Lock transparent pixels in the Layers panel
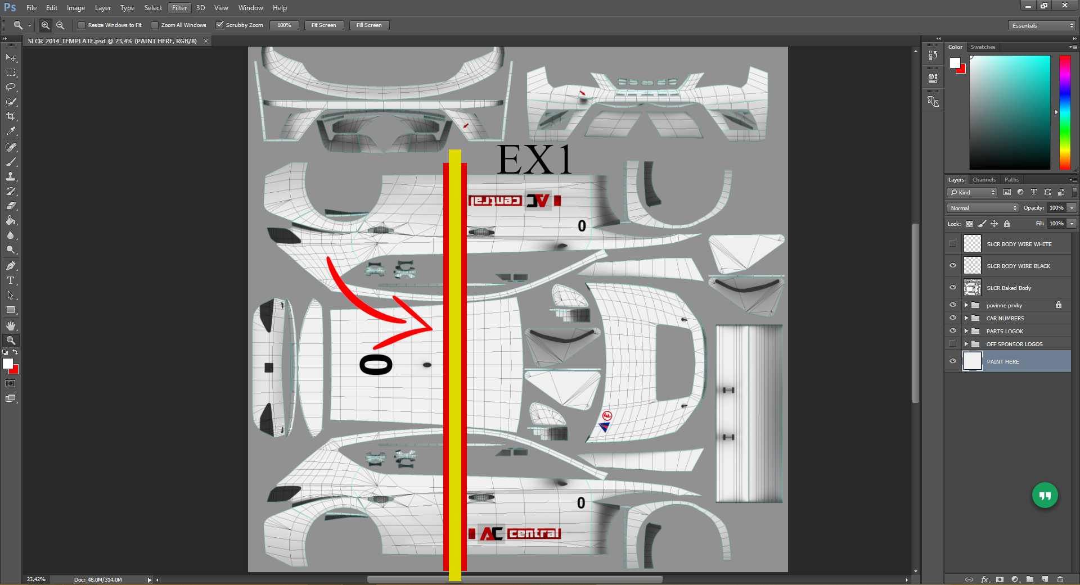Screen dimensions: 1080x585 [969, 224]
